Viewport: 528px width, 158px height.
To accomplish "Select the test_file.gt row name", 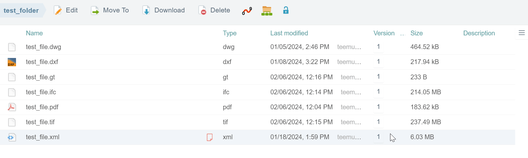I will pyautogui.click(x=40, y=77).
